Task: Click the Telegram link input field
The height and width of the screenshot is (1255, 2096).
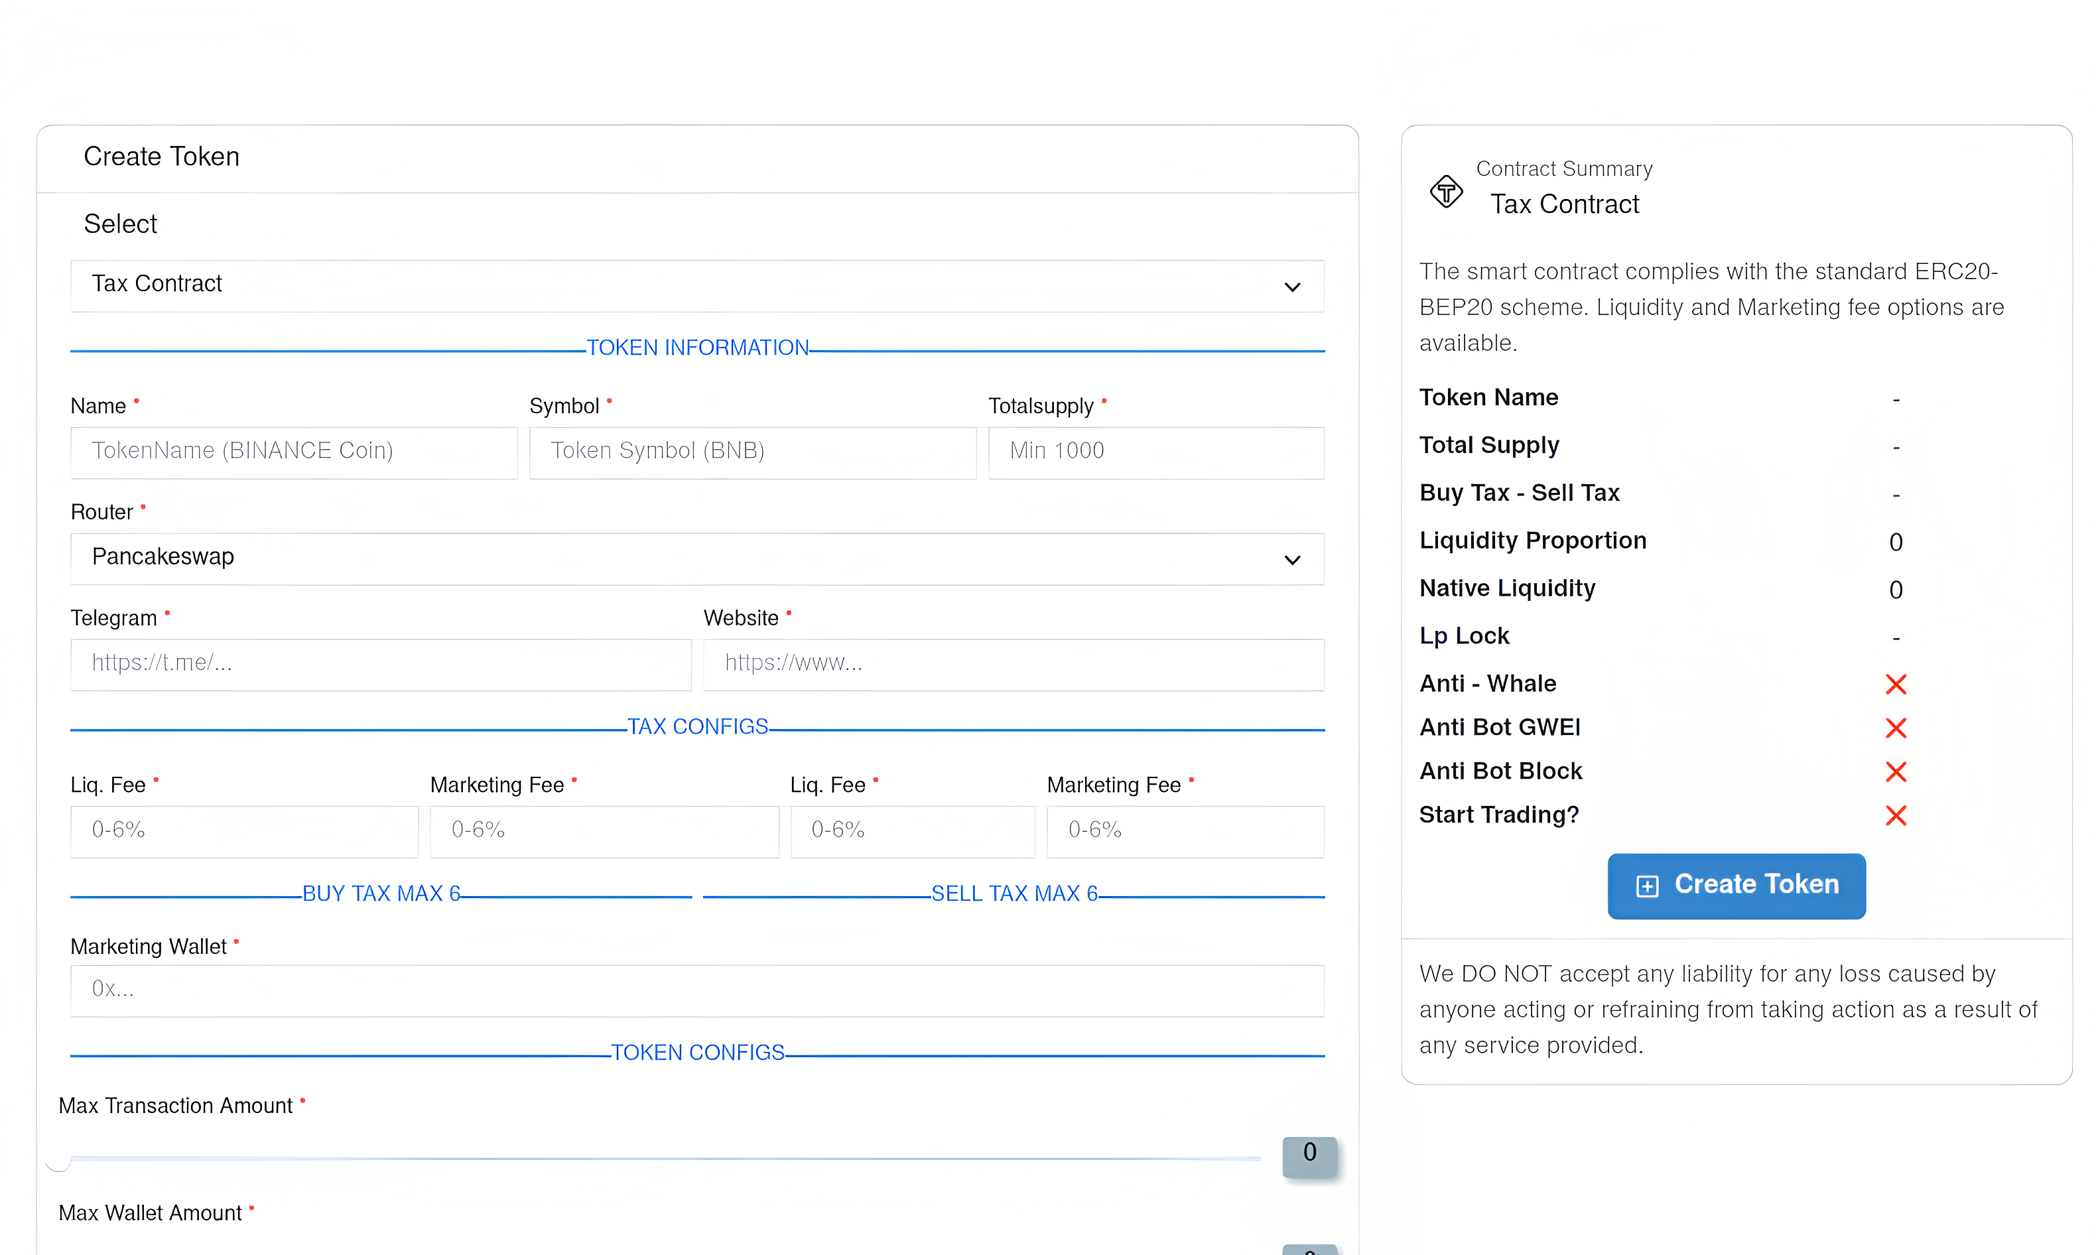Action: point(381,665)
